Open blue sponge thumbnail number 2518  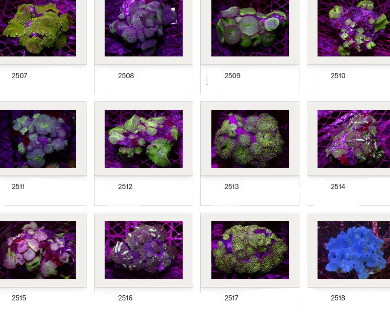pyautogui.click(x=354, y=250)
